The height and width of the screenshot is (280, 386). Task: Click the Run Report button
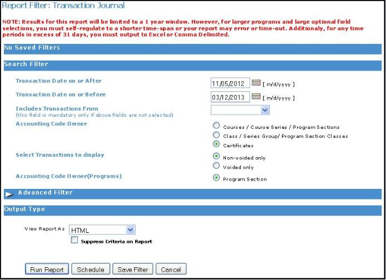(x=47, y=269)
